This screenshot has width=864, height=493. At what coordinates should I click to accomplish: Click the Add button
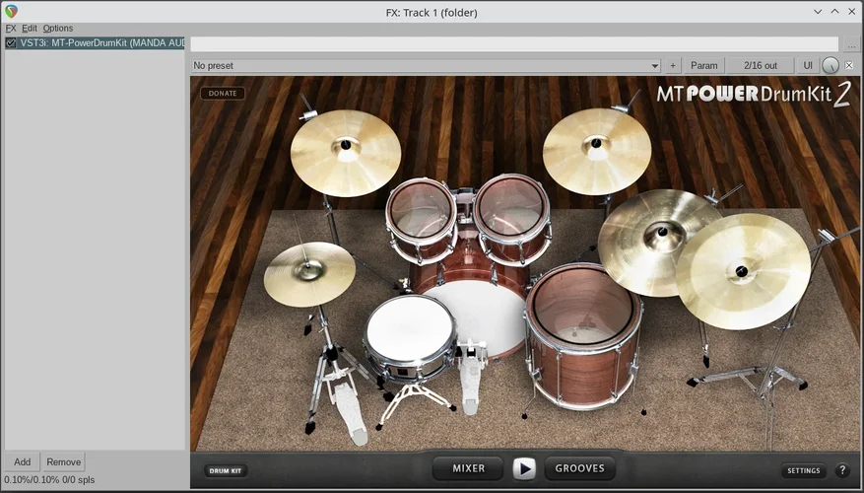(22, 461)
